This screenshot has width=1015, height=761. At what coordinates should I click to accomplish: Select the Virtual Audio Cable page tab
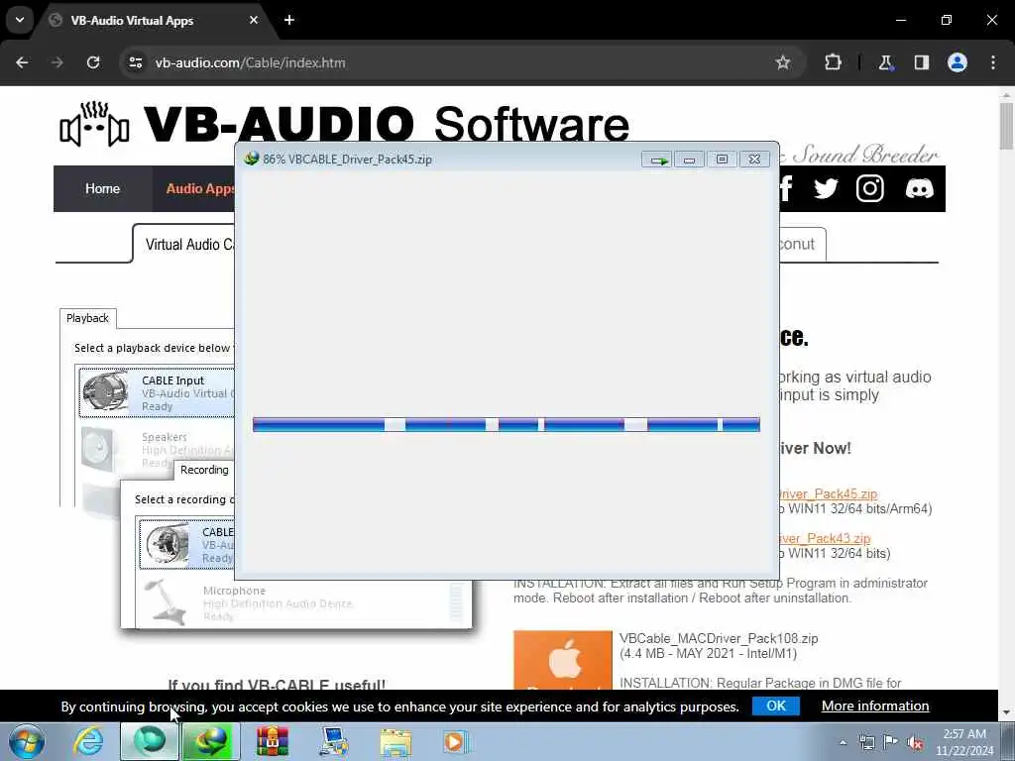point(185,245)
